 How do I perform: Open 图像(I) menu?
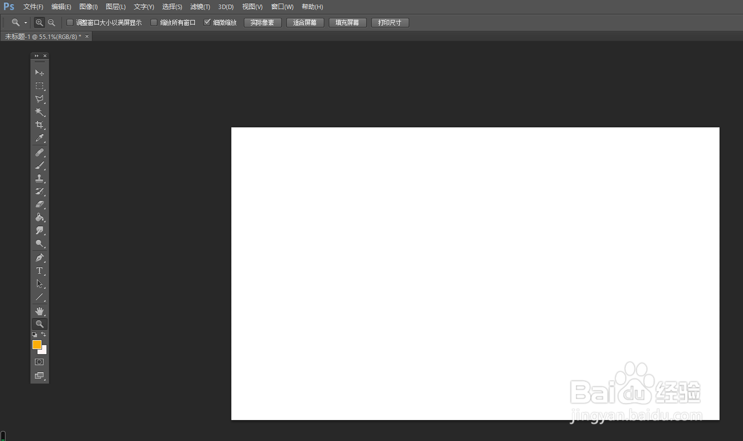tap(88, 7)
